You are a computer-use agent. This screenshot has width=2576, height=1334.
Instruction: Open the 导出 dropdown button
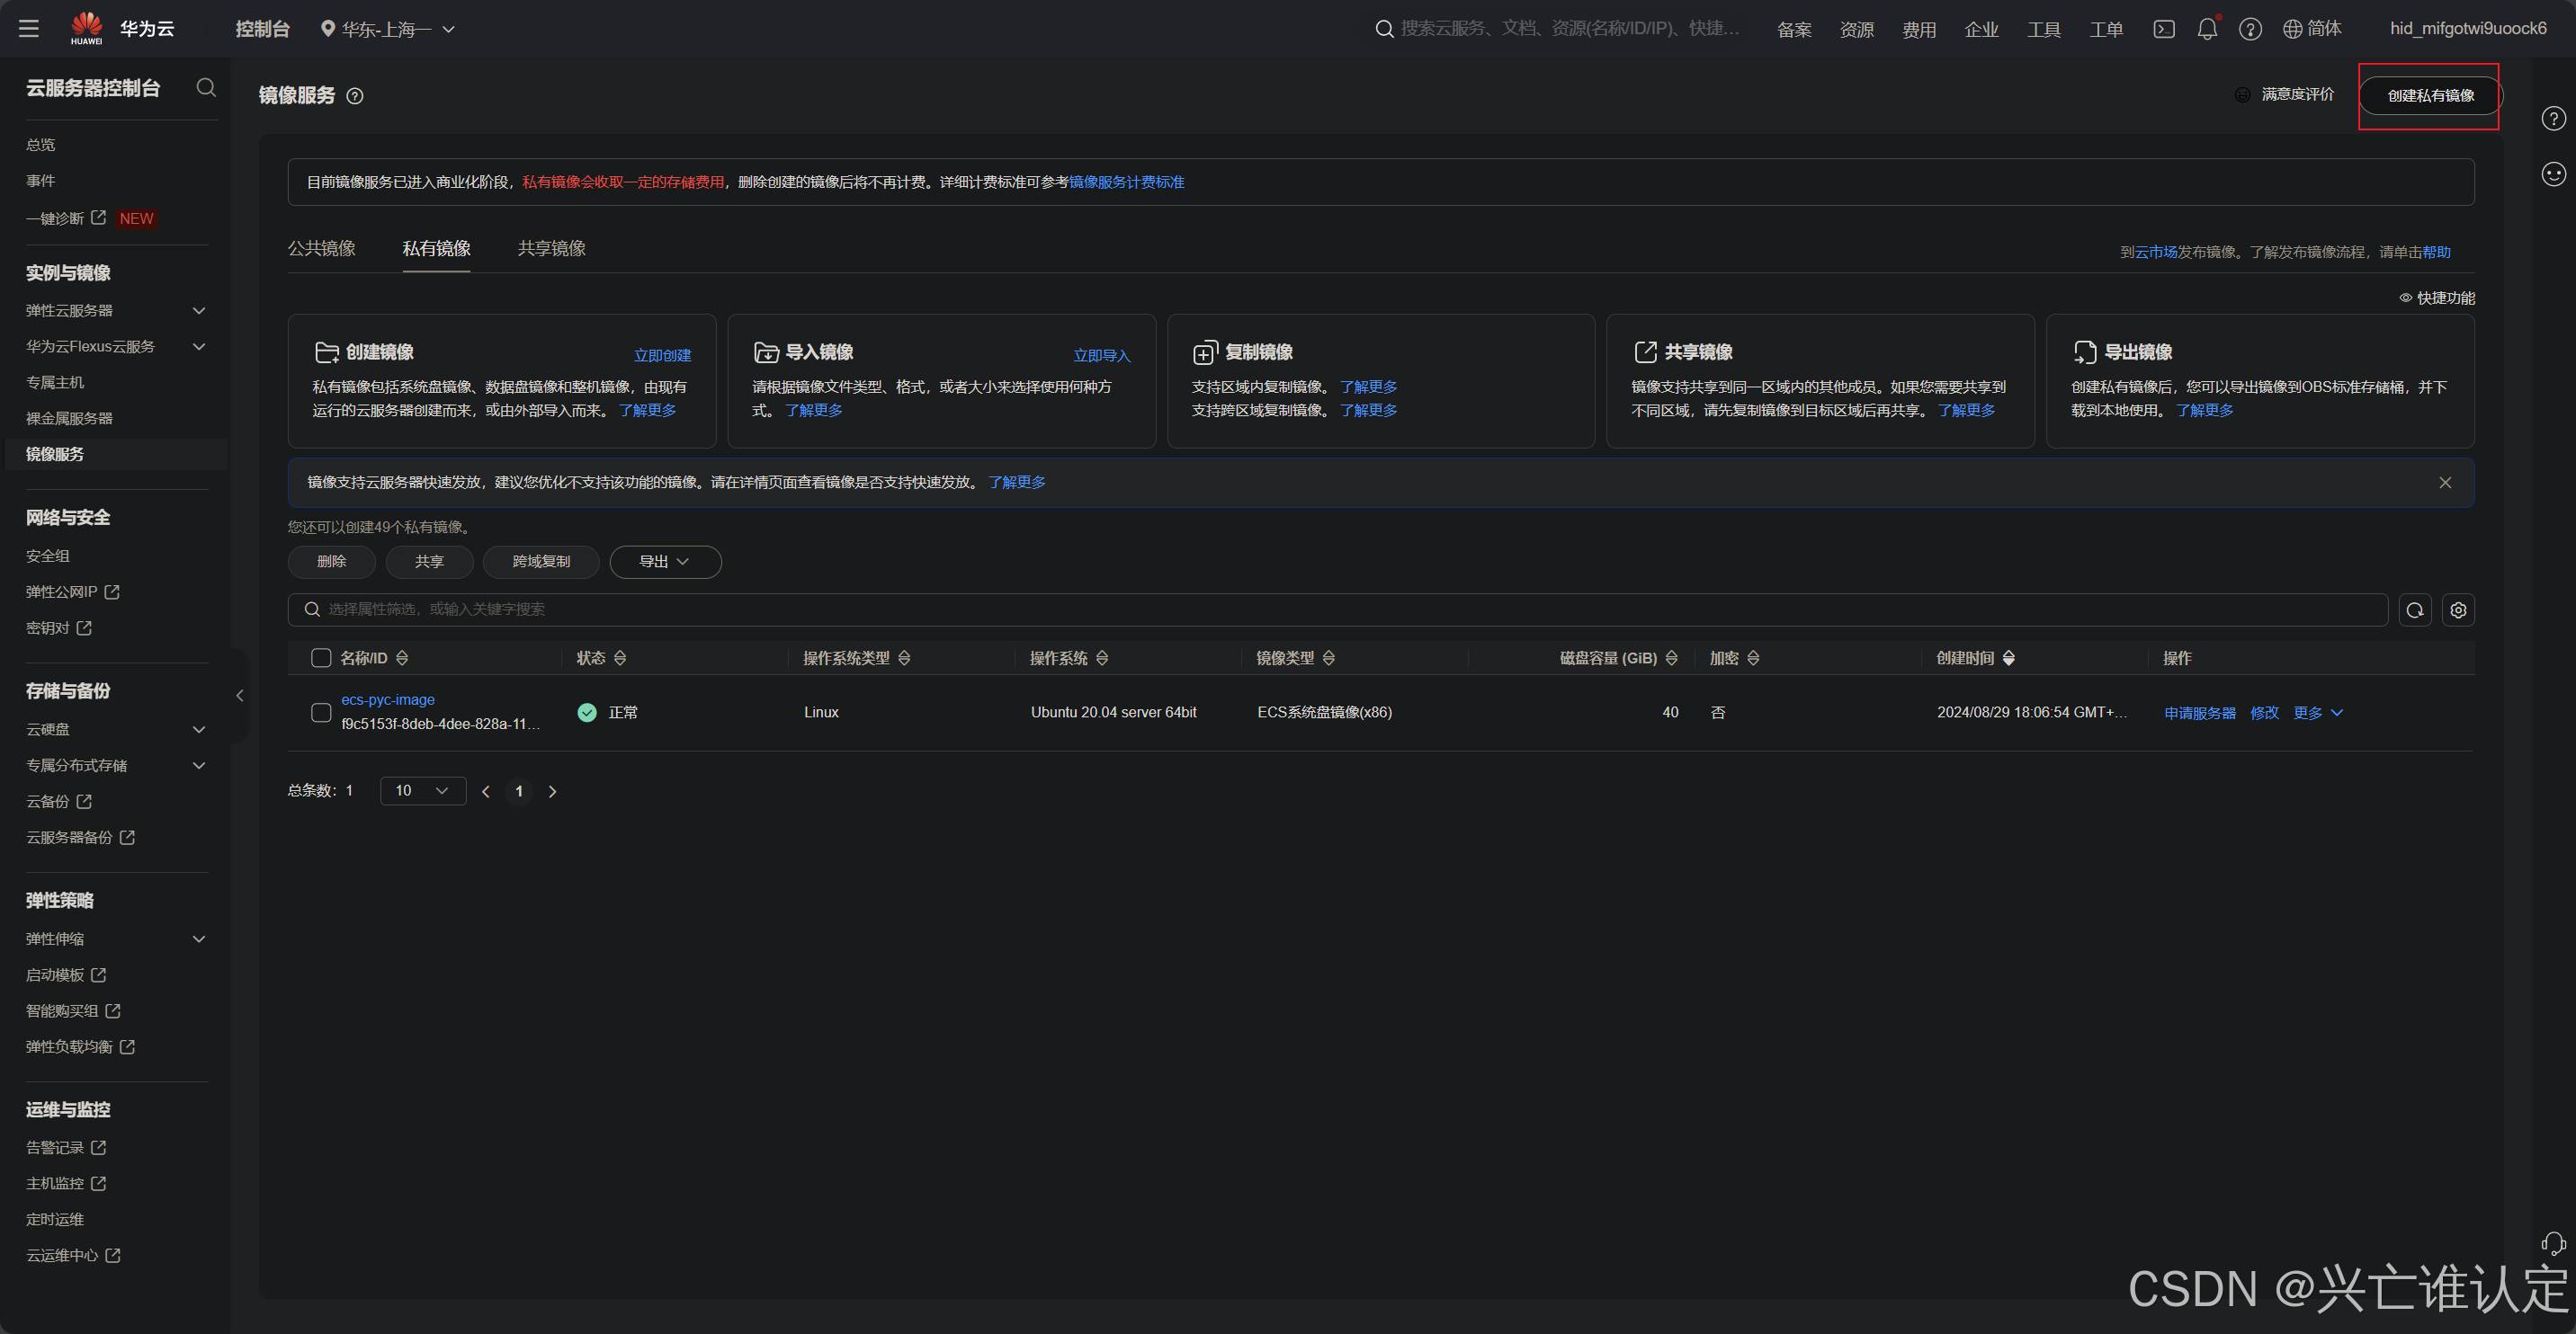coord(665,562)
